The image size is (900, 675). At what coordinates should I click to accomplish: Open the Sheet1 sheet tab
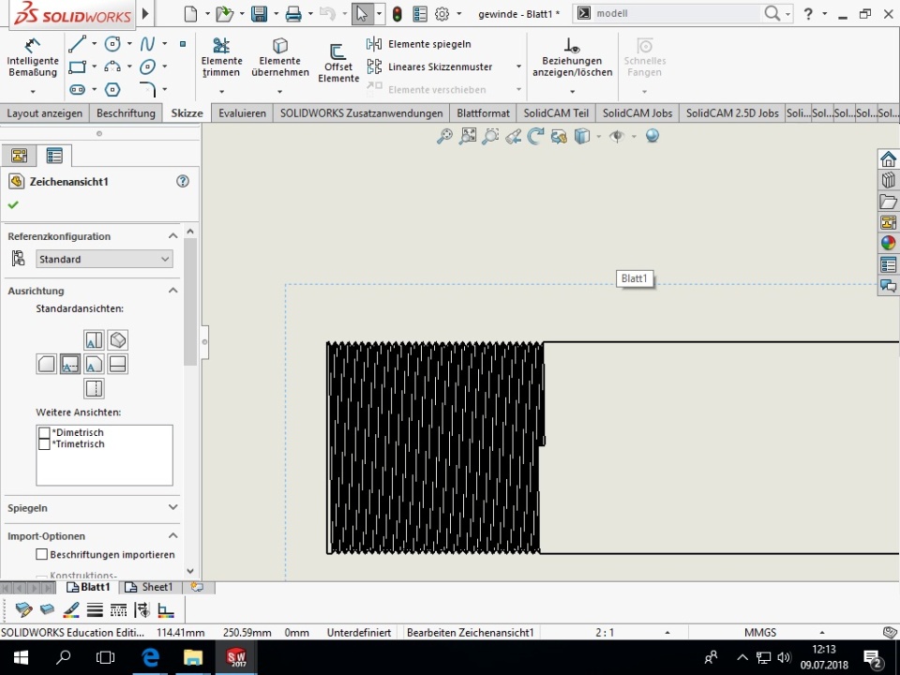[150, 588]
